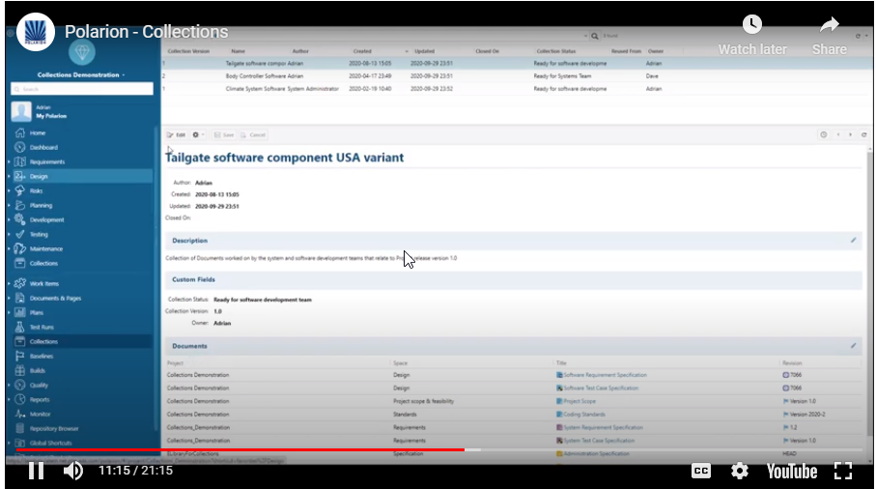Viewport: 876px width, 489px height.
Task: Go to the next collection using the right arrow
Action: tap(850, 134)
